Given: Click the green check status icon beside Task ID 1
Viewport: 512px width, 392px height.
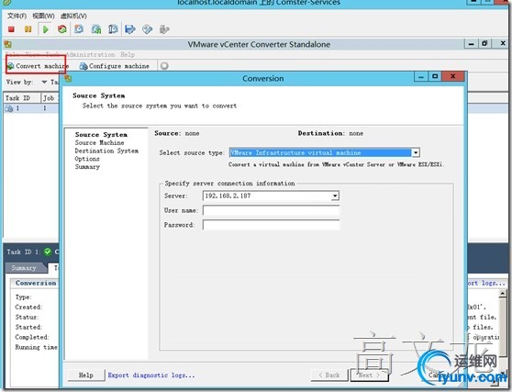Looking at the screenshot, I should (48, 252).
